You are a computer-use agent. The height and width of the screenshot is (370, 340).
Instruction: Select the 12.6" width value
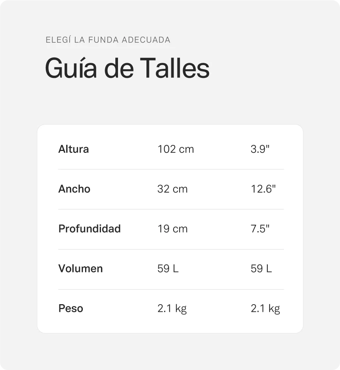[x=263, y=189]
